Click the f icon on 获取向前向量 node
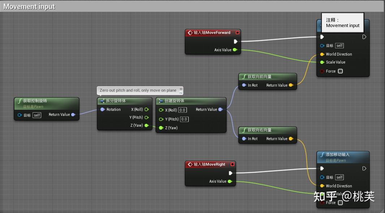Screen dimensions: 385x213 [245, 77]
